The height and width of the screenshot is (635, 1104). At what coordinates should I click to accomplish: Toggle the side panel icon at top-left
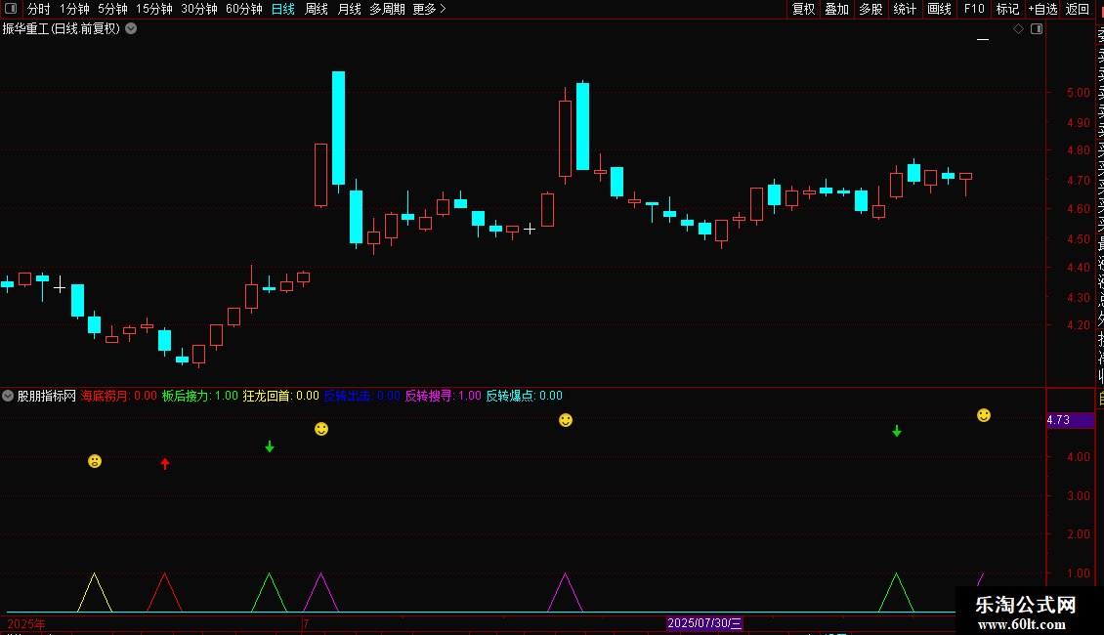coord(11,9)
